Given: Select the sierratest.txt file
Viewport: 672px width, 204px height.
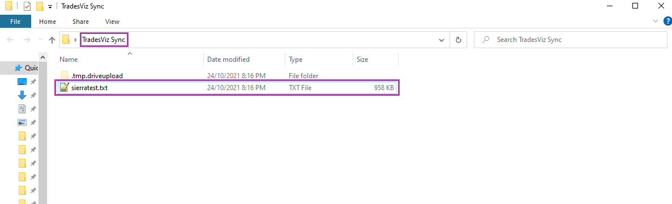Looking at the screenshot, I should coord(228,88).
